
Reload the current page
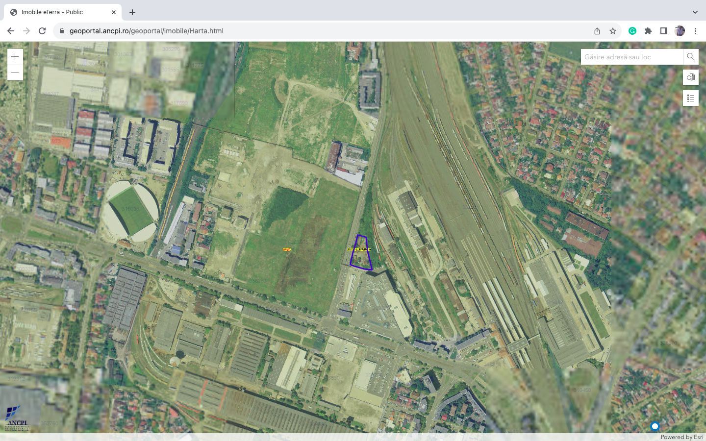click(42, 30)
